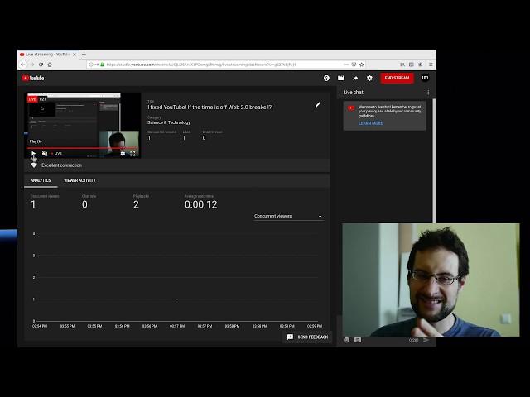Open page actions three-dot menu in address bar
Image resolution: width=530 pixels, height=397 pixels.
point(346,65)
